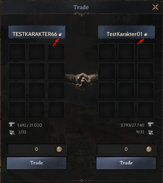
Task: Select first trade slot under TESTKARAKTER66
Action: tap(17, 52)
